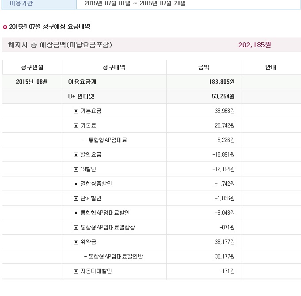
Task: Click the square icon beside 통합형AP임대료할인
Action: click(x=76, y=213)
